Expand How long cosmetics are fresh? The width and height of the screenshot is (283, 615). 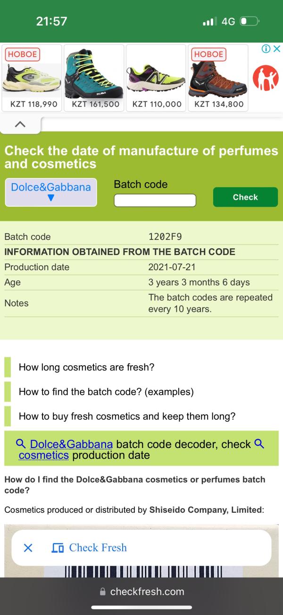point(87,367)
